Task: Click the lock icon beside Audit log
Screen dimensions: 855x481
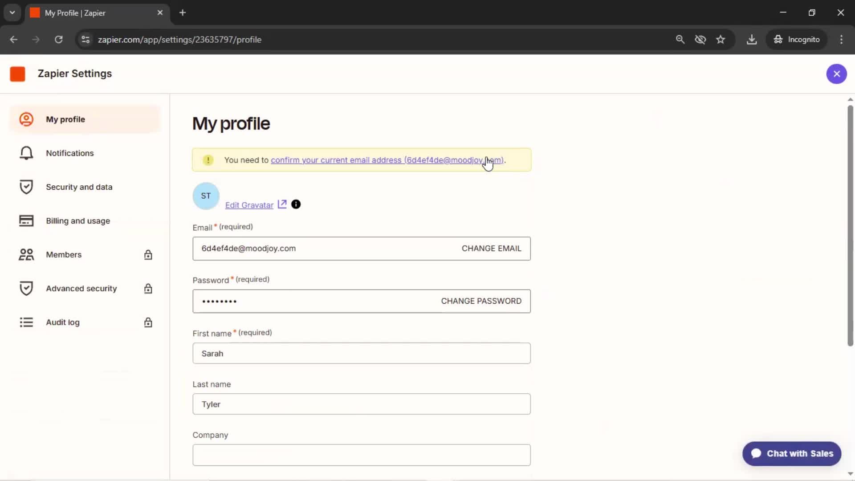Action: pos(148,322)
